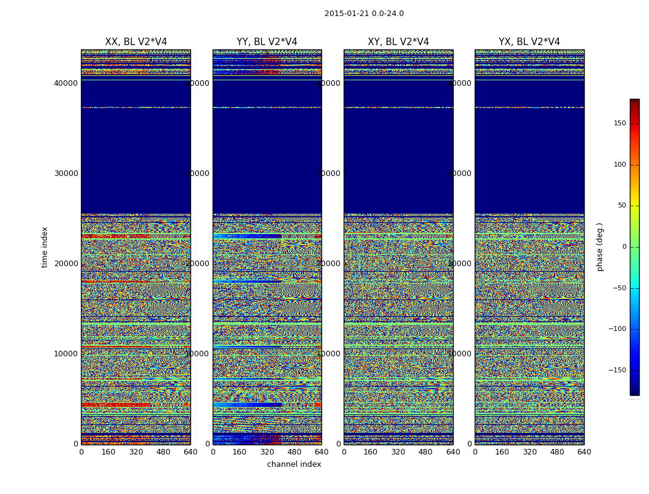Click the 480 x-tick under XY panel
The image size is (649, 494).
pyautogui.click(x=425, y=452)
